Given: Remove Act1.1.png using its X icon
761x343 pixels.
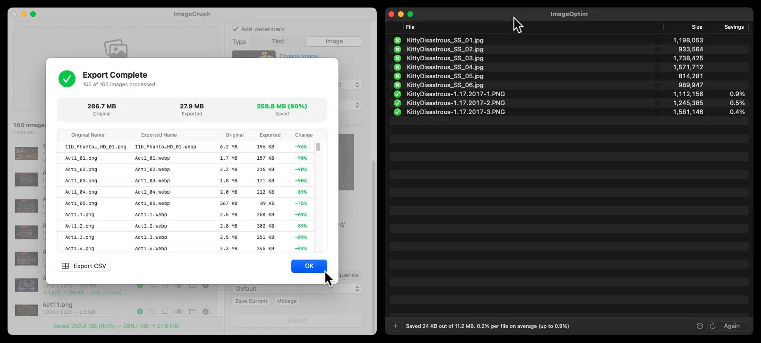Looking at the screenshot, I should point(205,311).
